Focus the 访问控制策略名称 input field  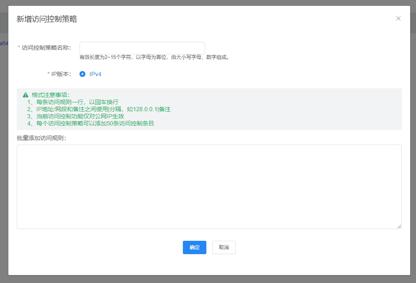coord(142,48)
